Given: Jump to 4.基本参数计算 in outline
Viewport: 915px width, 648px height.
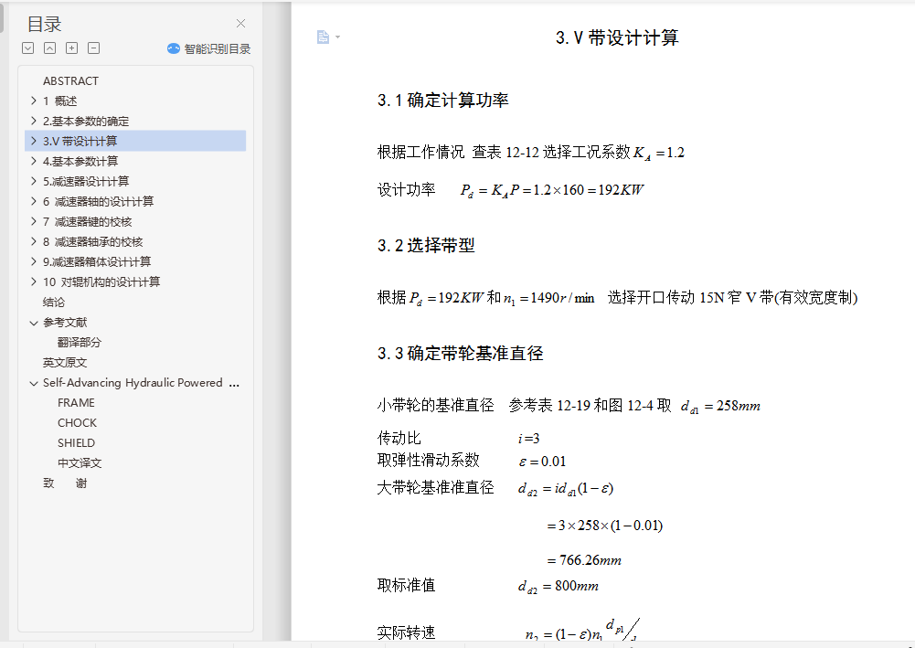Looking at the screenshot, I should point(80,162).
